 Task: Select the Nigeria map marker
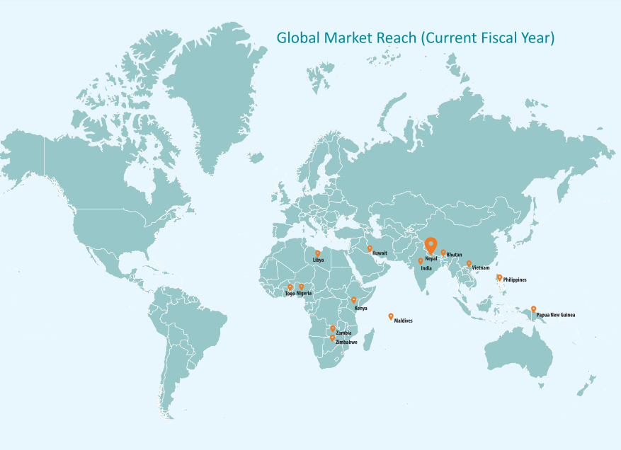coord(302,287)
